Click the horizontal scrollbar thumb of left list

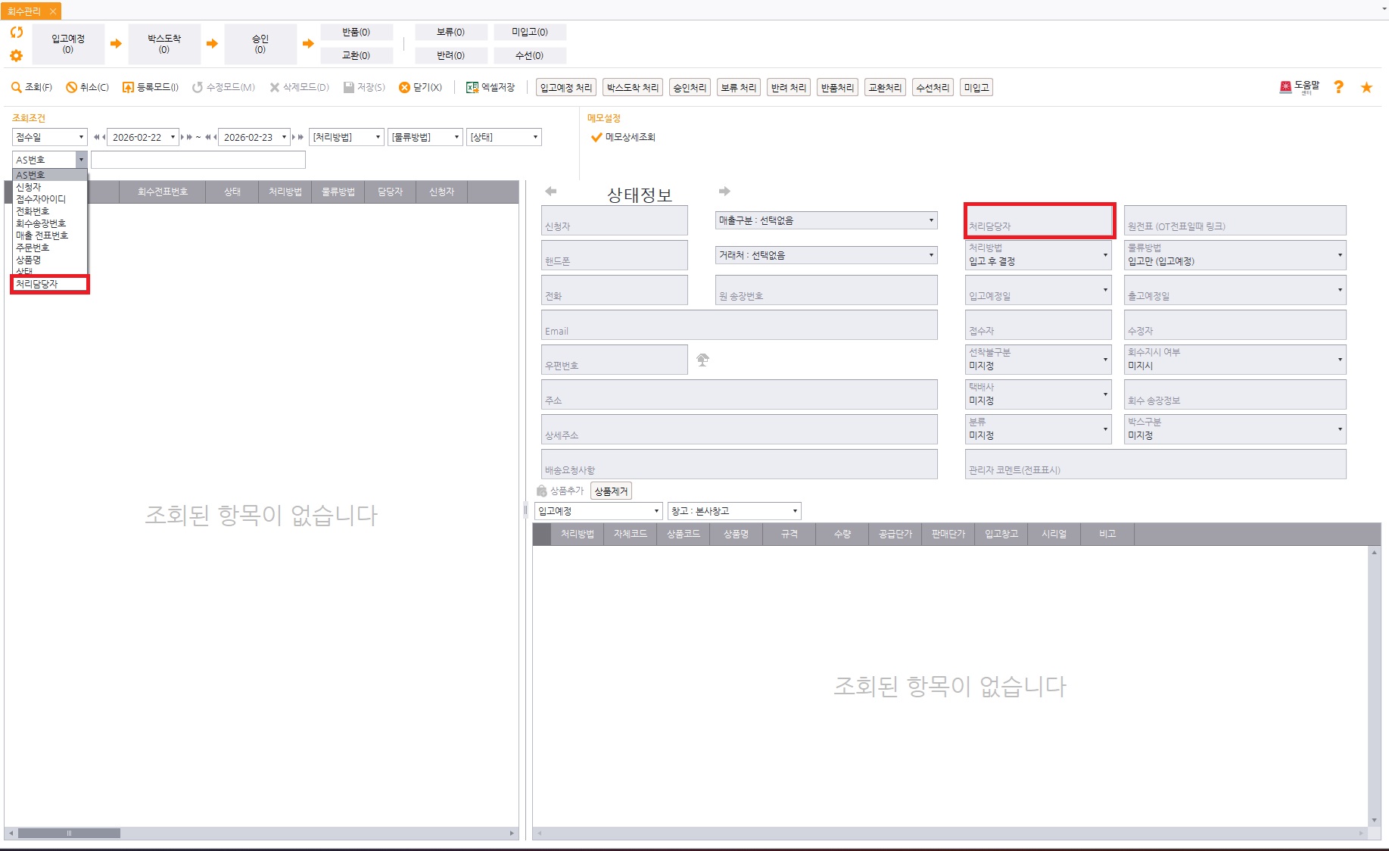(x=69, y=833)
